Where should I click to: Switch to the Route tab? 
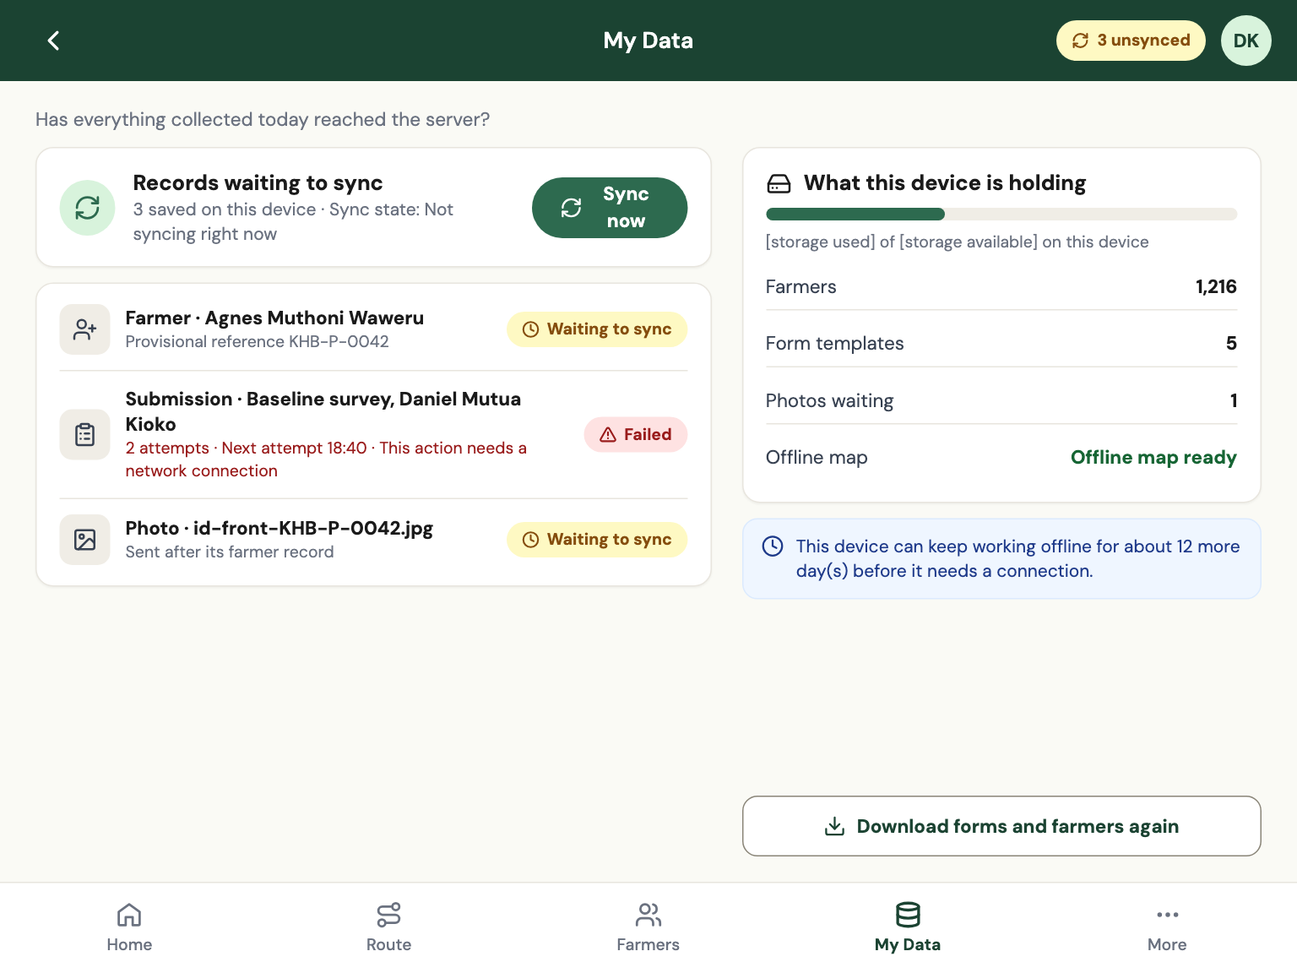point(388,927)
